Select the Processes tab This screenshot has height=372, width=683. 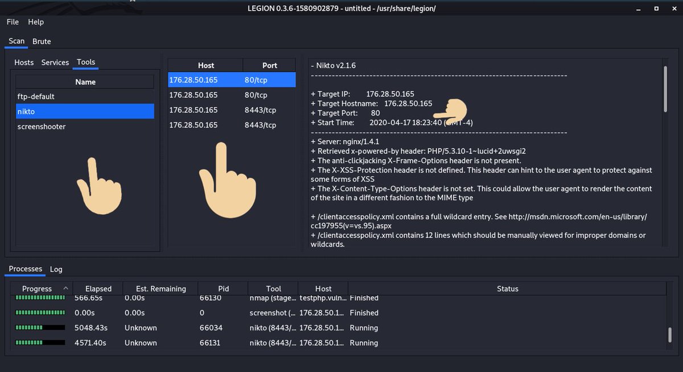coord(26,269)
